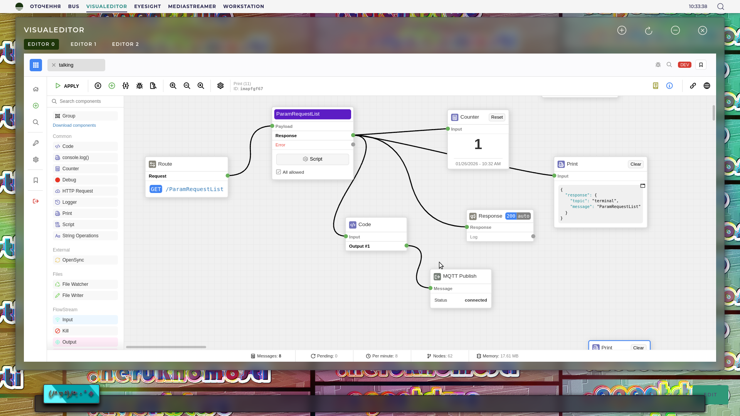Open the flow settings gear icon
Viewport: 740px width, 416px height.
tap(220, 86)
